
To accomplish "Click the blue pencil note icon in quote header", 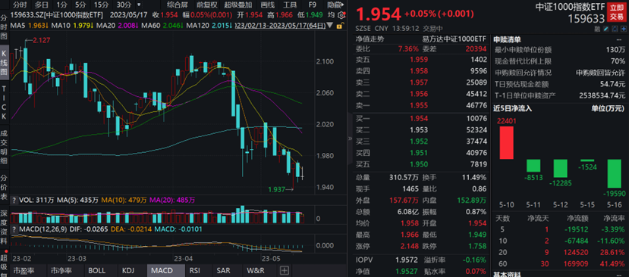I will (x=606, y=30).
